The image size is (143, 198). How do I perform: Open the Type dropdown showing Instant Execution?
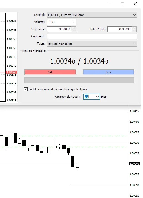[92, 44]
